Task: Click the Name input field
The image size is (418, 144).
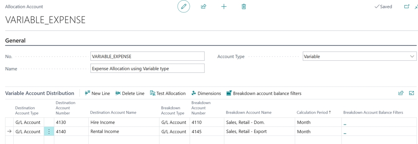Action: [147, 68]
